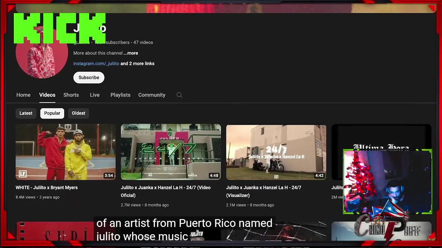Expand channel description with ...more
442x248 pixels.
[131, 53]
